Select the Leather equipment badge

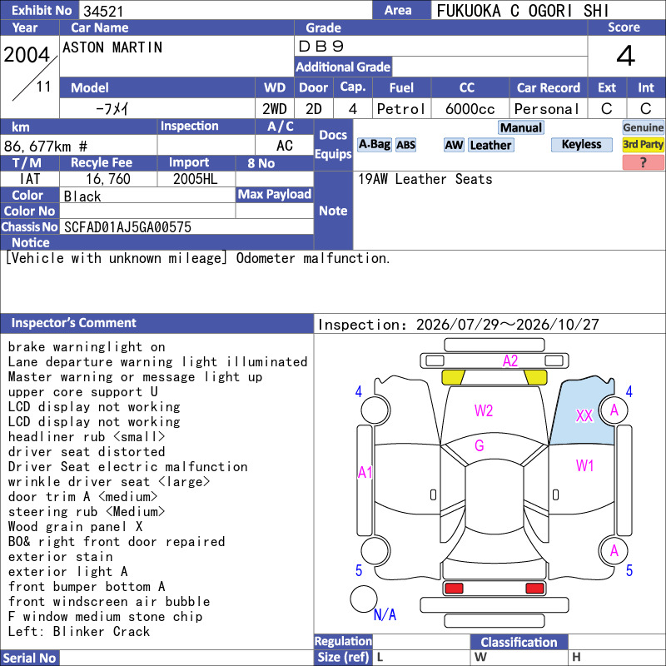490,145
